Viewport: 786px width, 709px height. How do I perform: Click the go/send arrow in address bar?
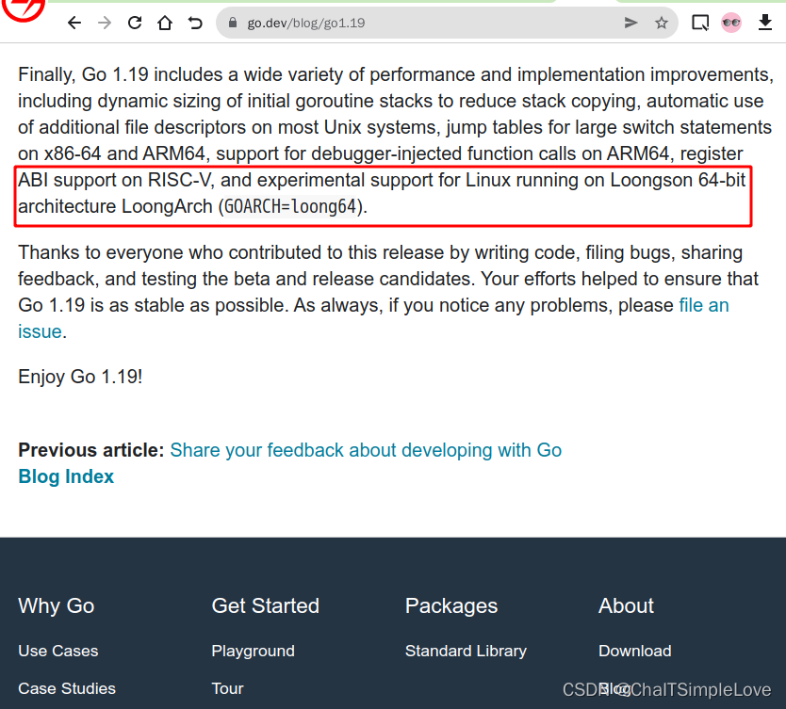tap(630, 23)
